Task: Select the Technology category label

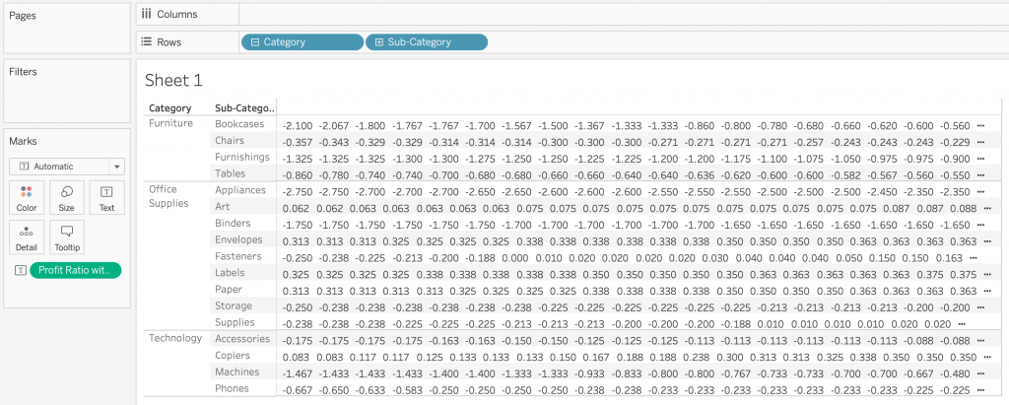Action: 175,338
